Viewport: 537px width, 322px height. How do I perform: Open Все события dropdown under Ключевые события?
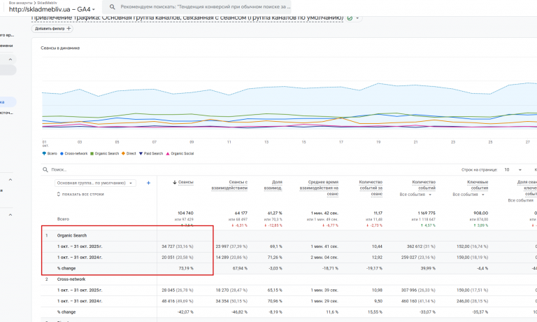468,195
